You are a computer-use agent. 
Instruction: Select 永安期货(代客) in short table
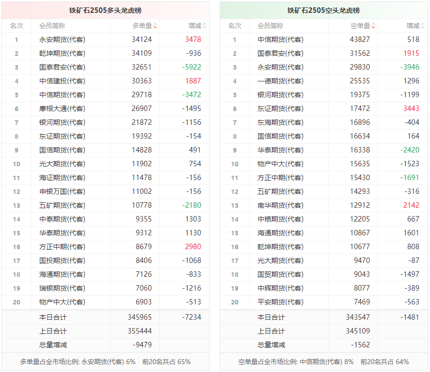tap(280, 68)
